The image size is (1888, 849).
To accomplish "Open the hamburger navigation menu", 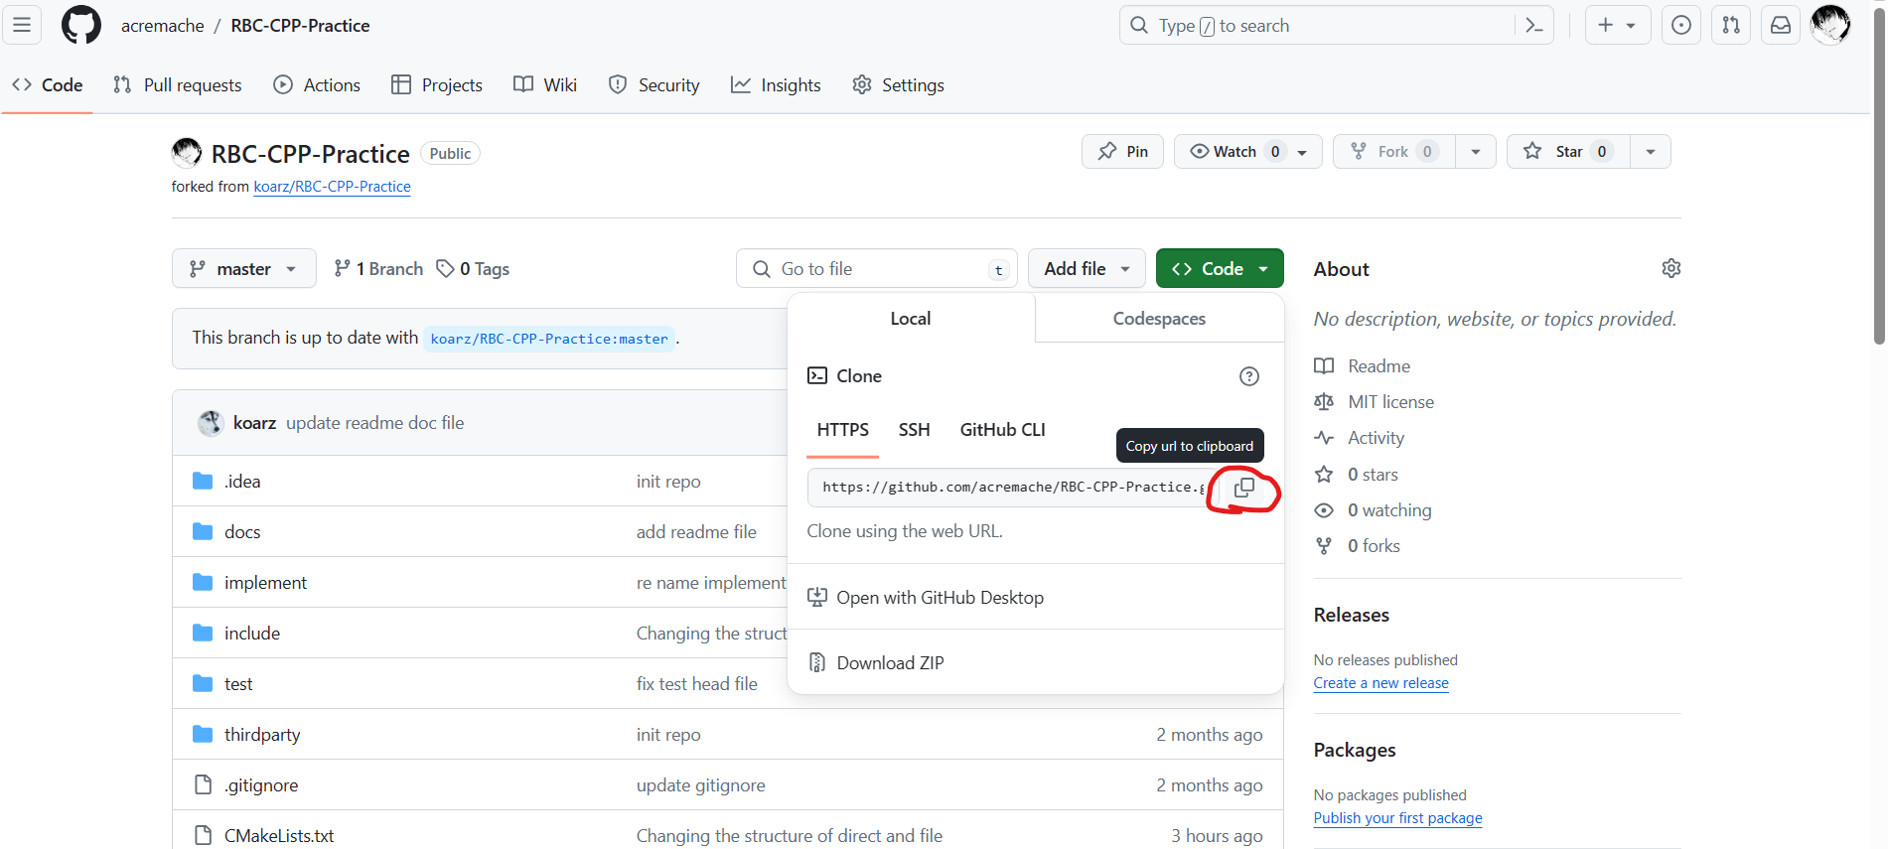I will [22, 25].
